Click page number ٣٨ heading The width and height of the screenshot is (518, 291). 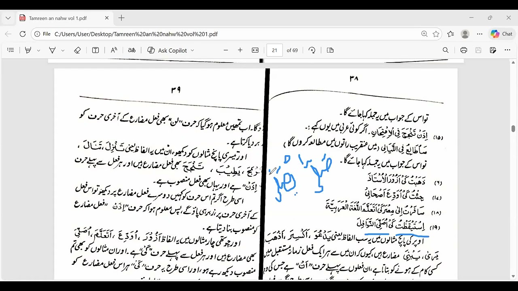pos(354,78)
